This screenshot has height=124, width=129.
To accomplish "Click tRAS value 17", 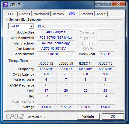I will pyautogui.click(x=46, y=90).
